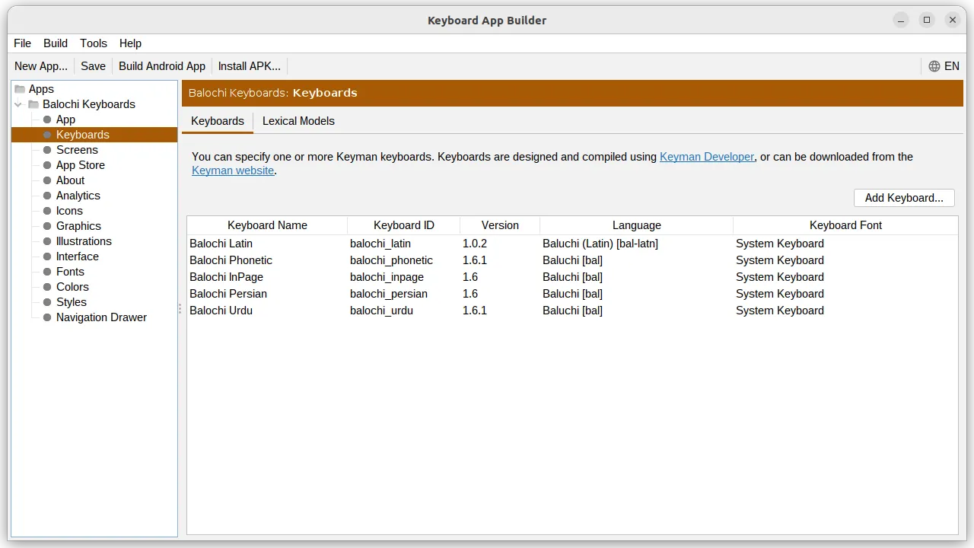Open the Tools menu

(x=94, y=43)
